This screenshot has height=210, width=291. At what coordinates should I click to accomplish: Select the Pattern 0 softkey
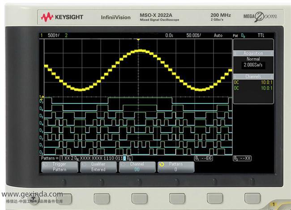point(175,167)
